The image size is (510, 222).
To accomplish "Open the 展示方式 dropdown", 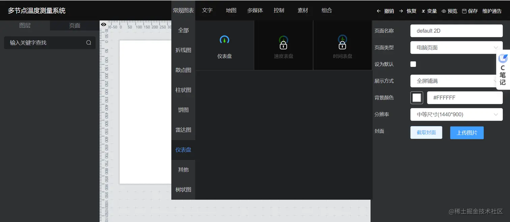I will pos(457,81).
